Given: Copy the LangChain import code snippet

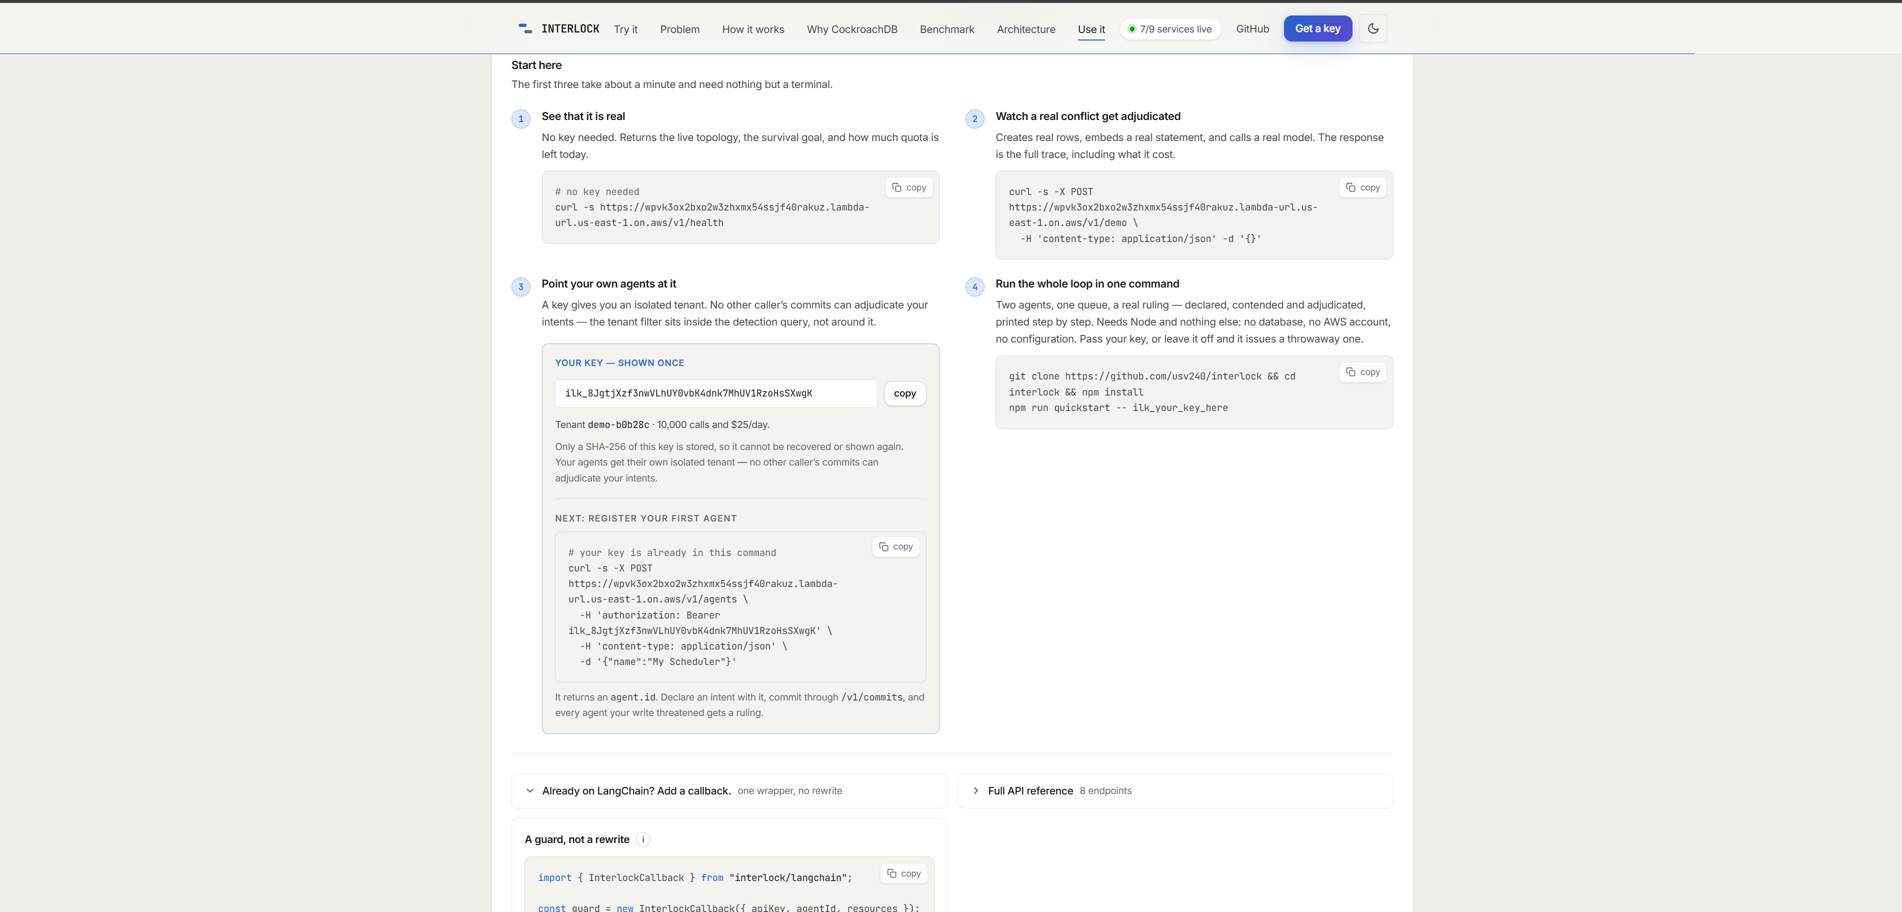Looking at the screenshot, I should pos(903,873).
